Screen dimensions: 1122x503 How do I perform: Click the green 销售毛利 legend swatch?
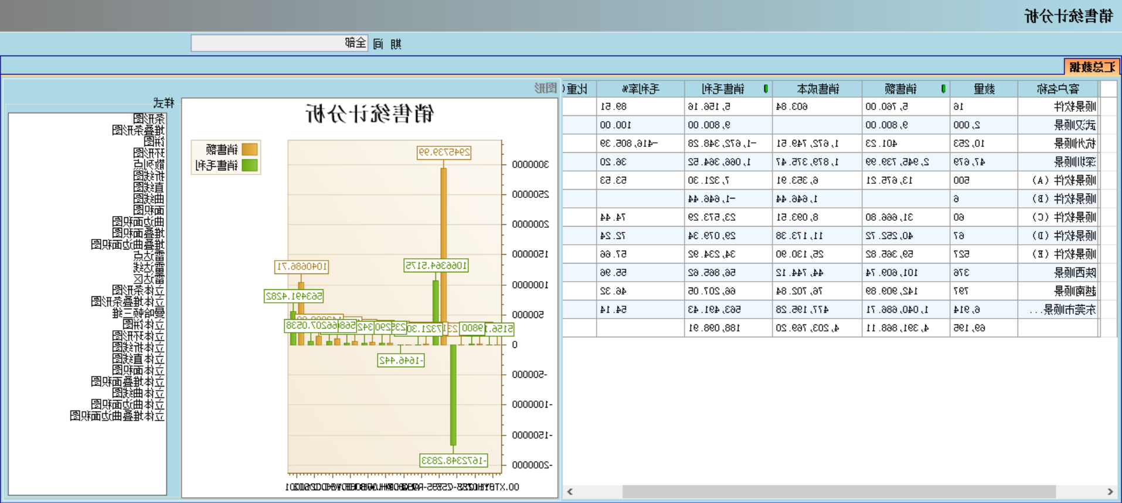(250, 166)
